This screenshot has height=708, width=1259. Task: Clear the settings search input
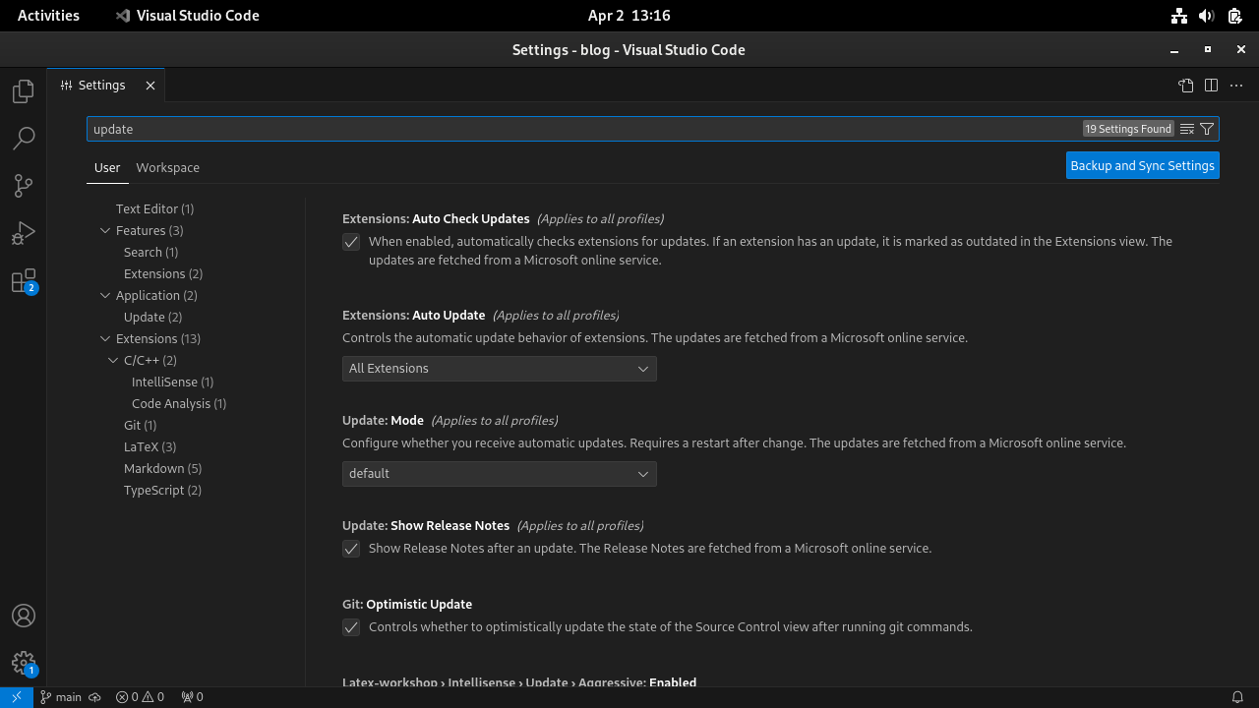click(x=1187, y=129)
